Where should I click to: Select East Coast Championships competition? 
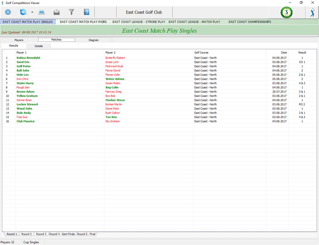click(250, 22)
